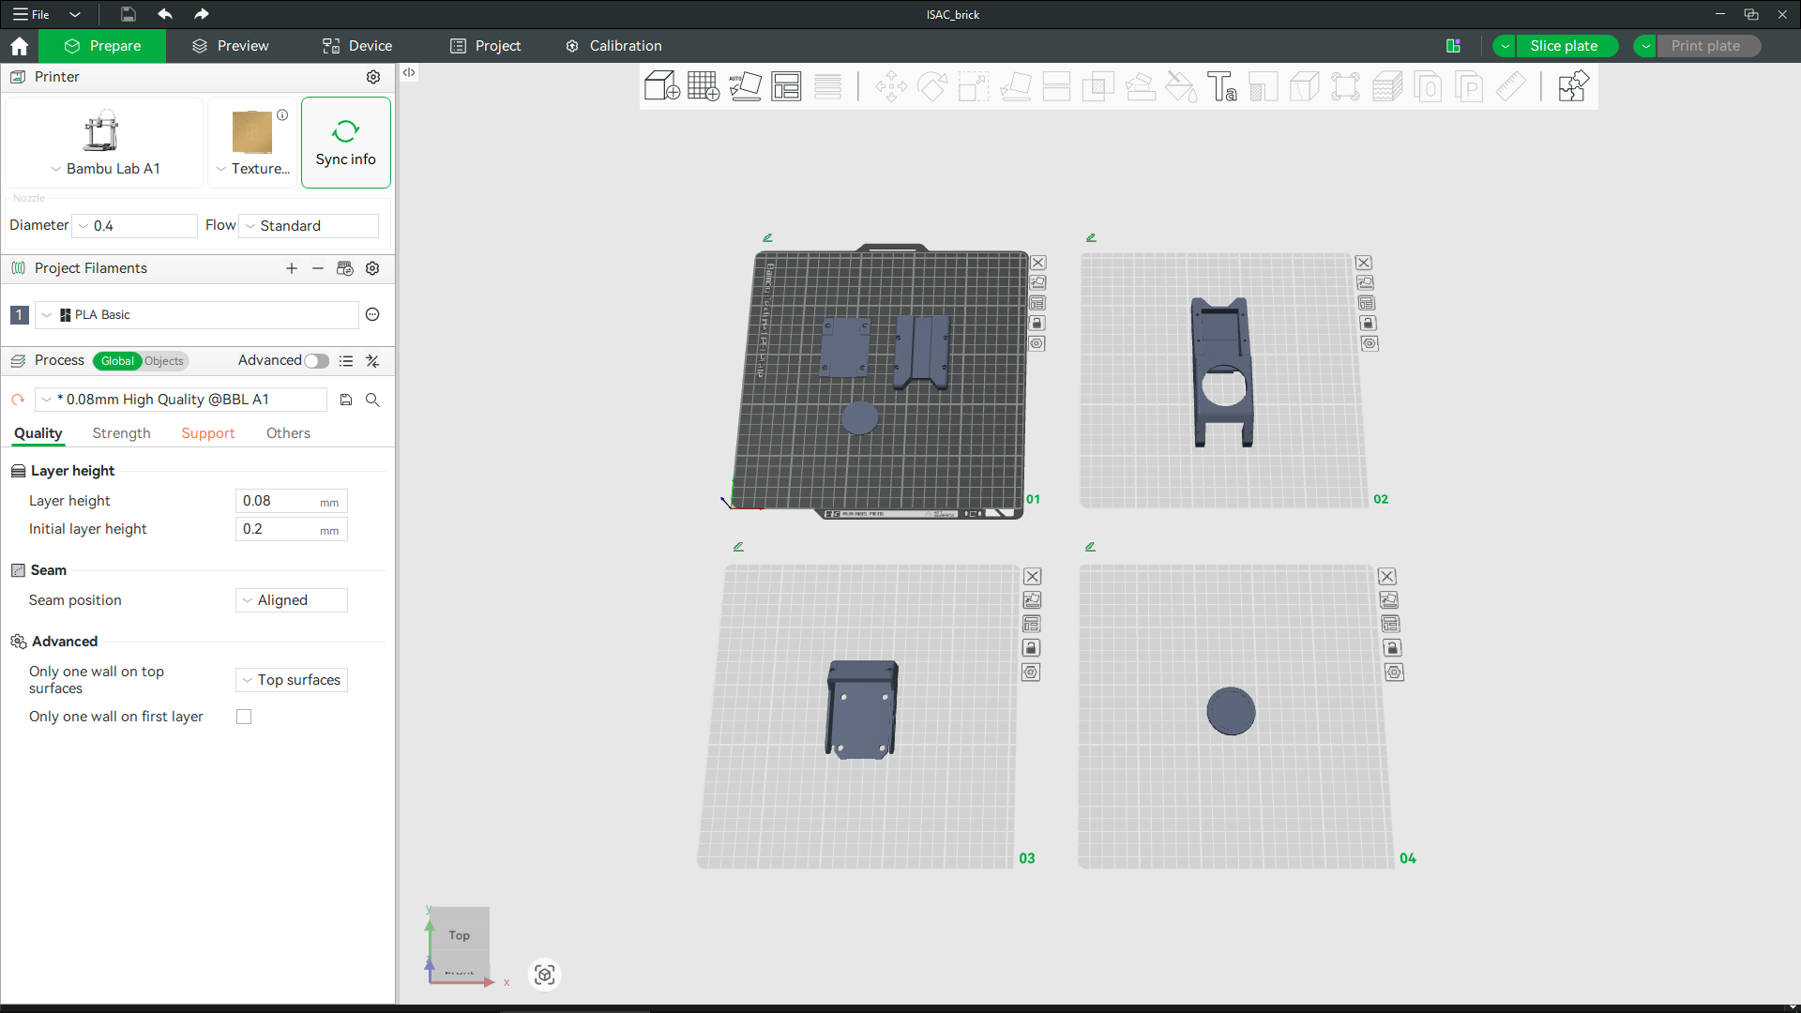Click the Arrange all objects icon
This screenshot has height=1013, width=1801.
[x=786, y=86]
